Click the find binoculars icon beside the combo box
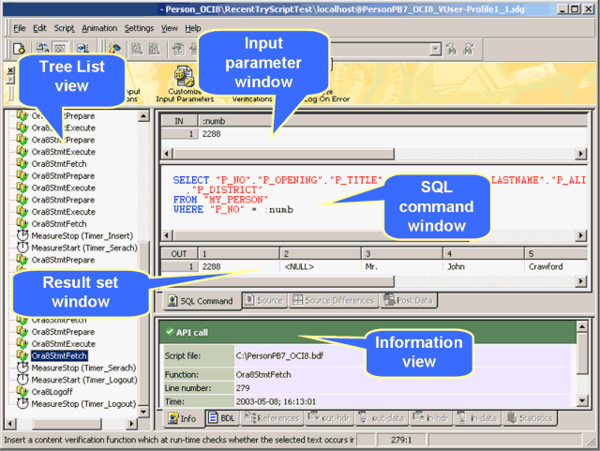 (x=451, y=49)
